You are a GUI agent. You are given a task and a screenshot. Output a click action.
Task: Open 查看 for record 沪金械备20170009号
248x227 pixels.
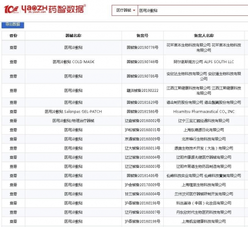tap(13, 185)
